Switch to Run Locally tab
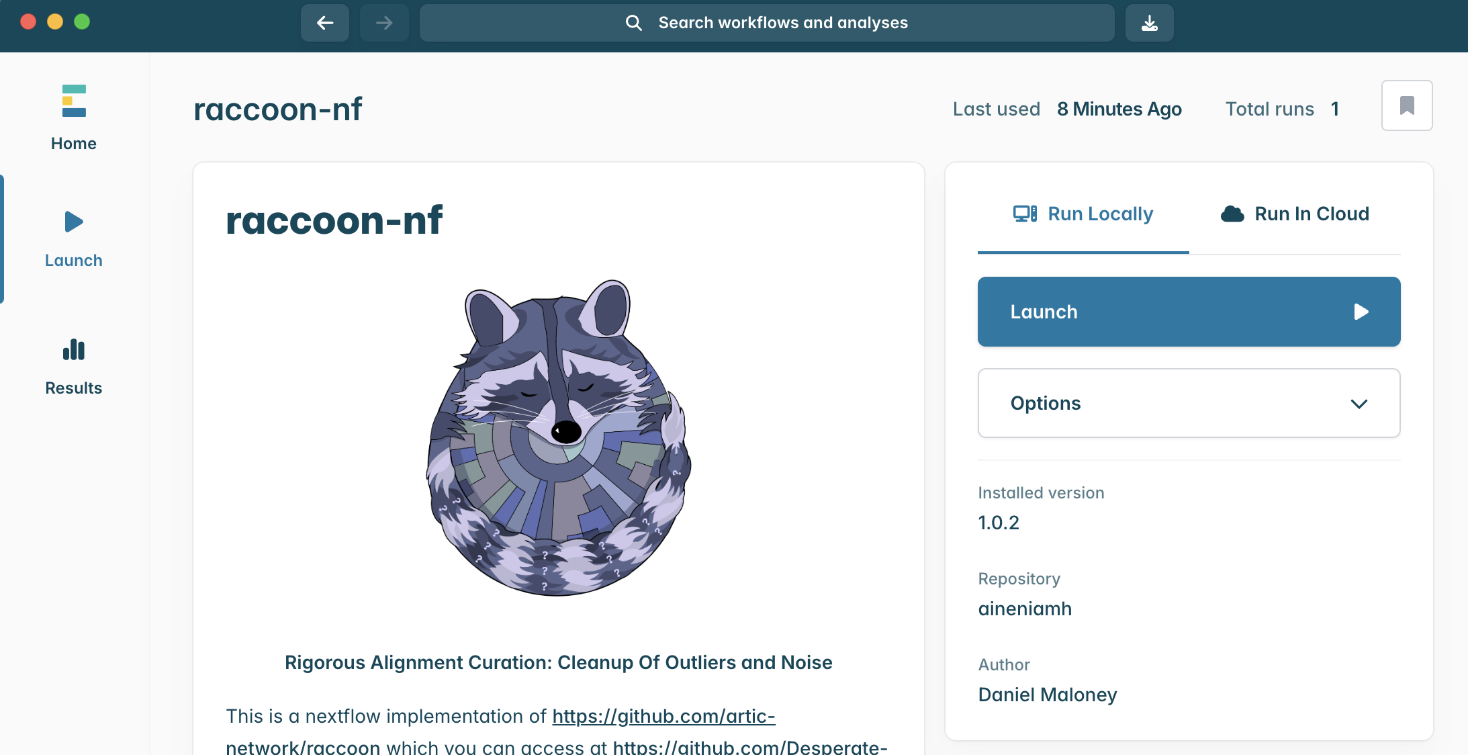The image size is (1468, 755). 1083,214
